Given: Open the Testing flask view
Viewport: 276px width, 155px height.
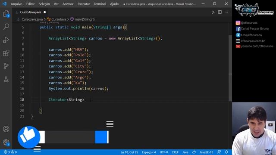Looking at the screenshot, I should click(6, 79).
